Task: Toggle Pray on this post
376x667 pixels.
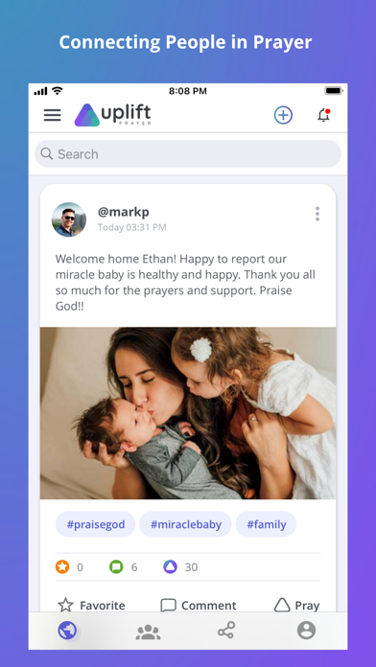Action: coord(296,605)
